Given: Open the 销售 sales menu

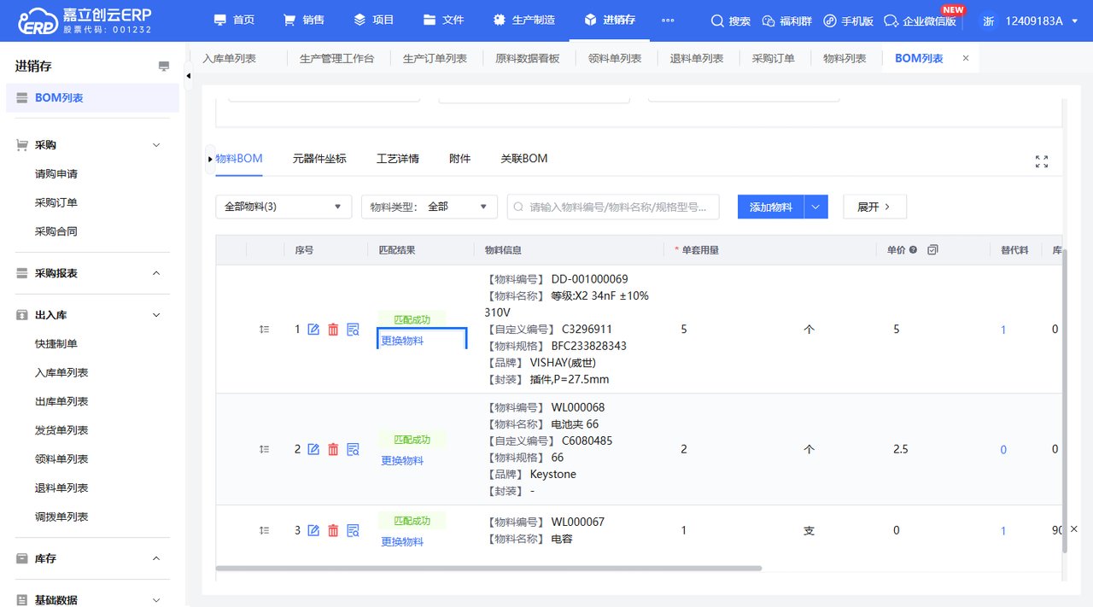Looking at the screenshot, I should [x=303, y=20].
